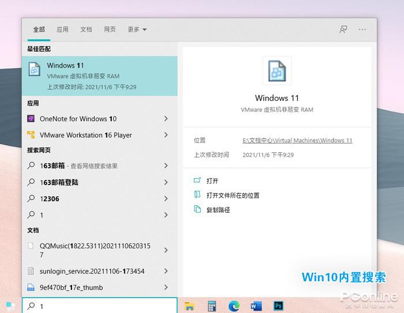Switch to the 文档 tab
This screenshot has height=313, width=404.
(x=86, y=29)
